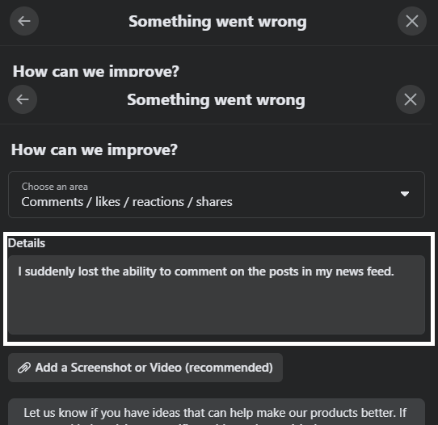The width and height of the screenshot is (438, 425).
Task: Add a Screenshot or Video (recommended)
Action: [x=145, y=368]
